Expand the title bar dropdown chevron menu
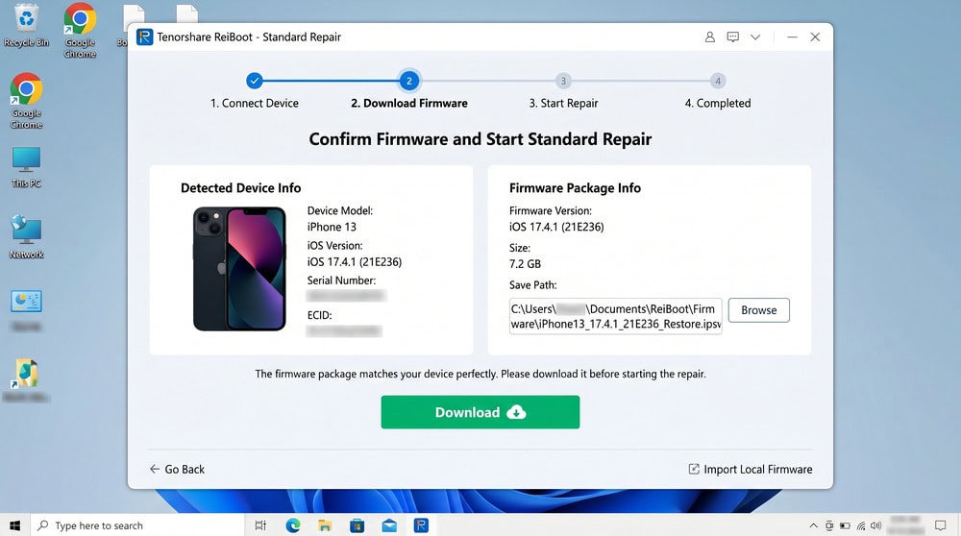The image size is (961, 536). 755,37
